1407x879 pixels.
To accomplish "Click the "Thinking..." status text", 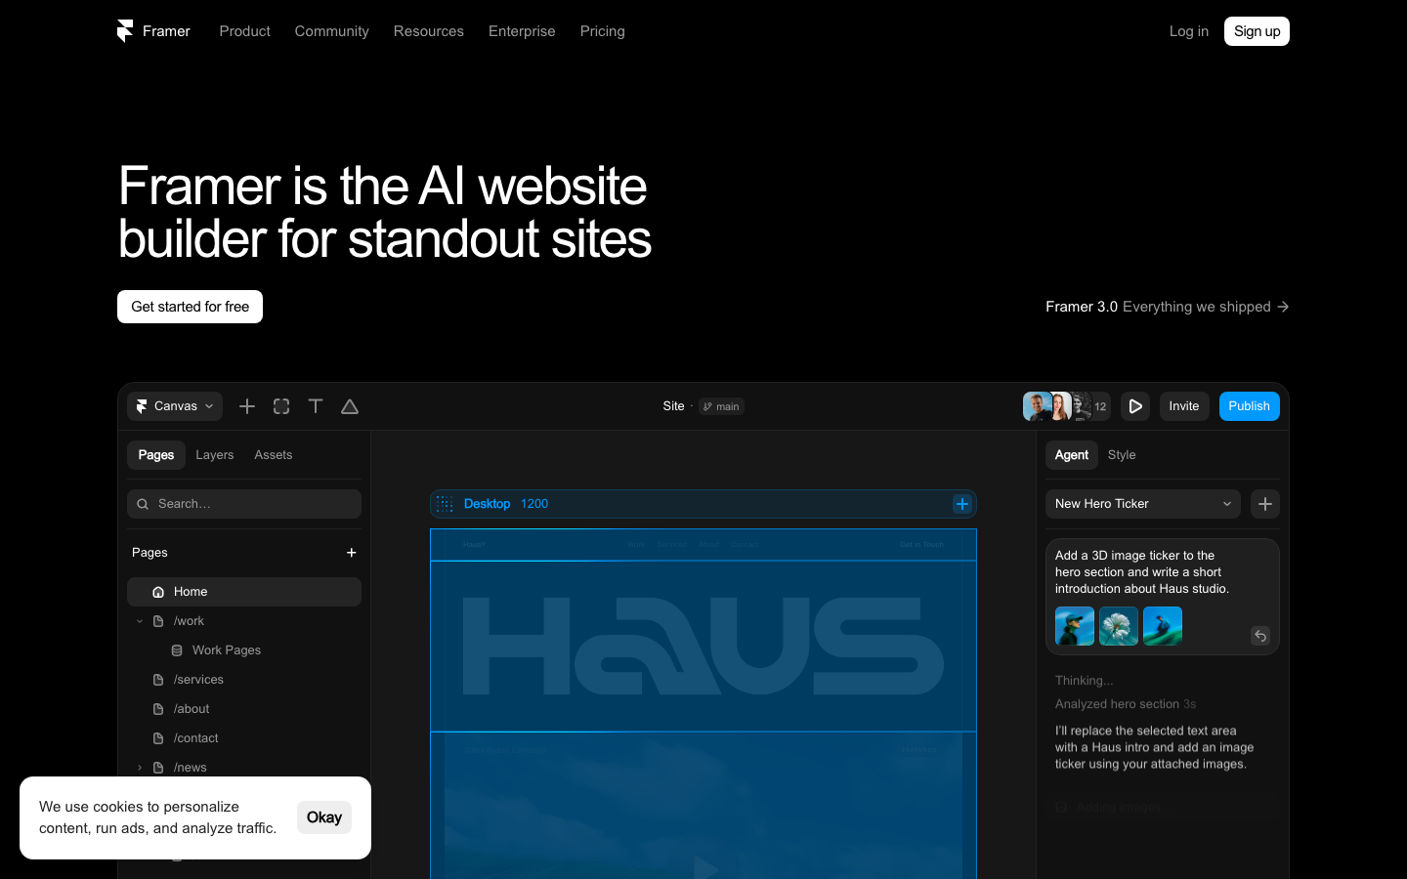I will [1084, 681].
